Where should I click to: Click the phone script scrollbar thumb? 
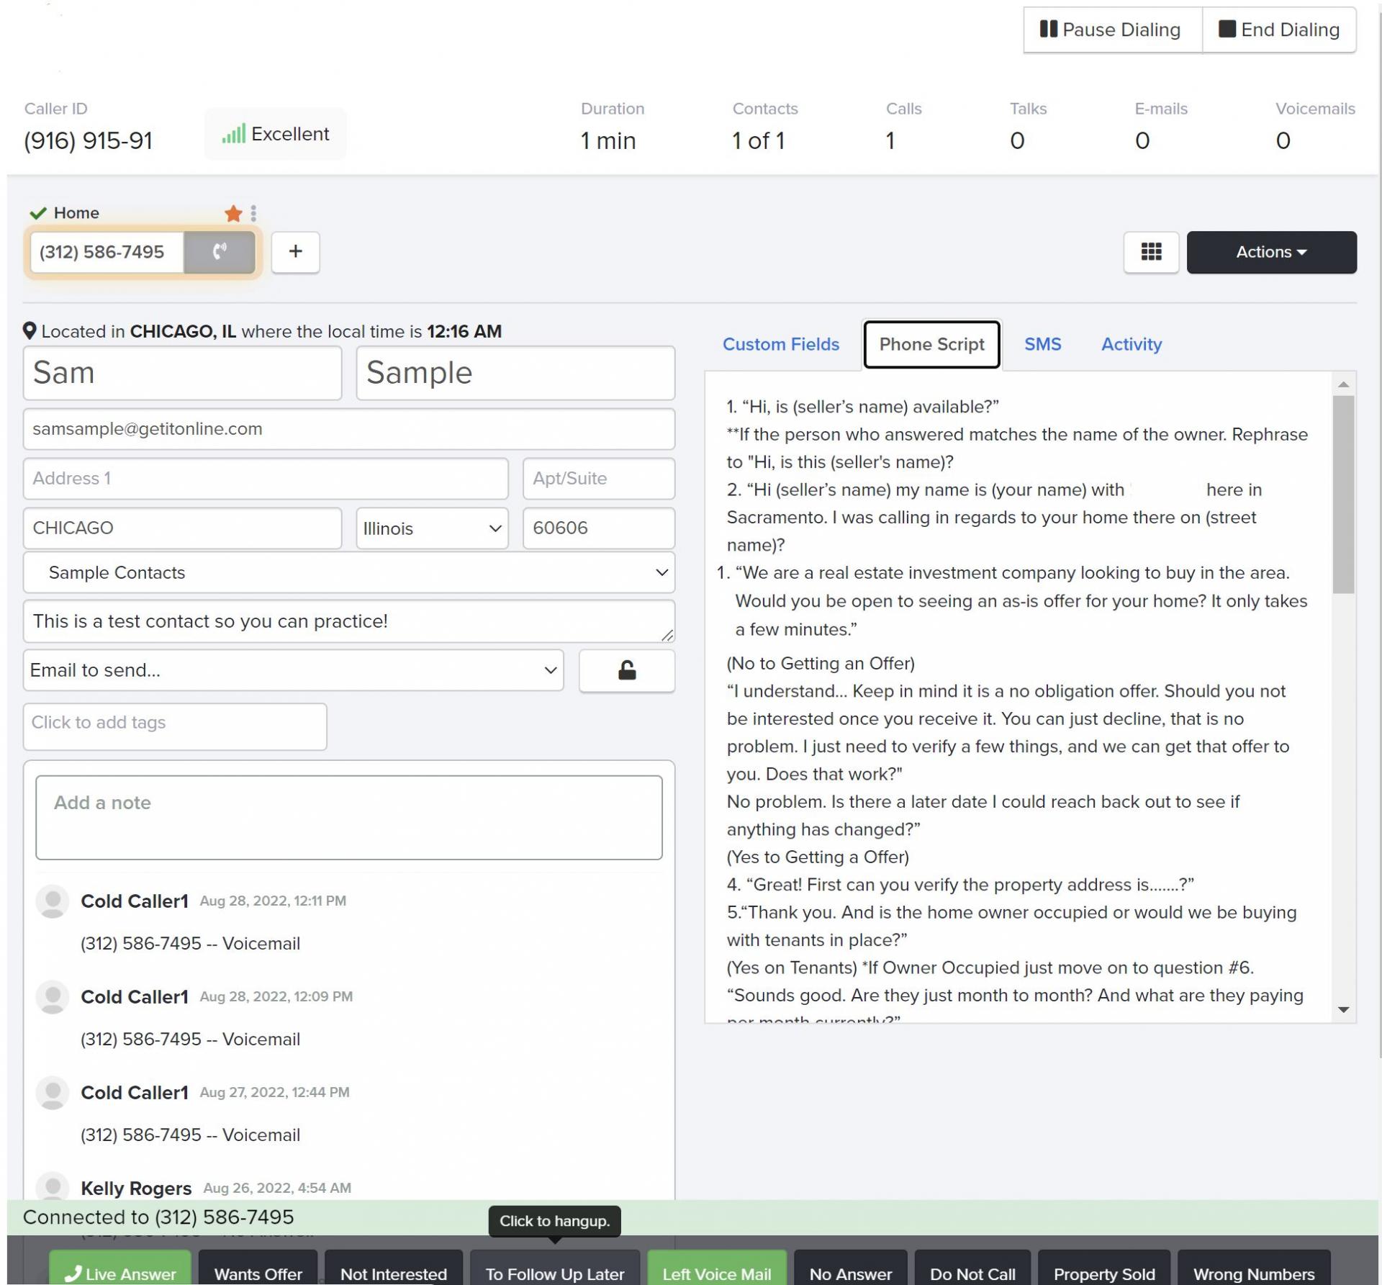pyautogui.click(x=1342, y=495)
